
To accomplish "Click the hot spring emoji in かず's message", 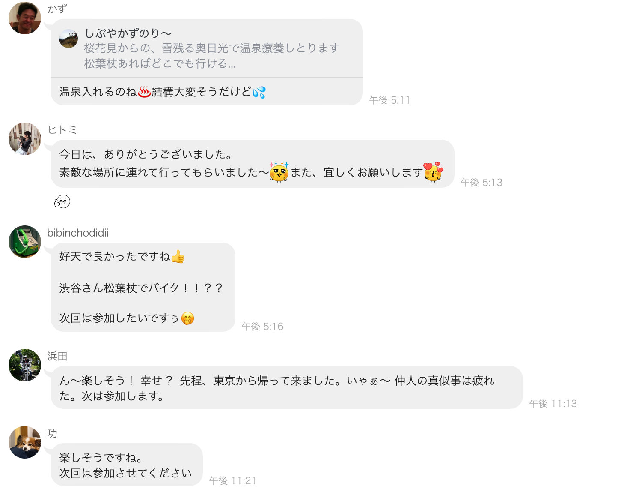I will coord(144,92).
